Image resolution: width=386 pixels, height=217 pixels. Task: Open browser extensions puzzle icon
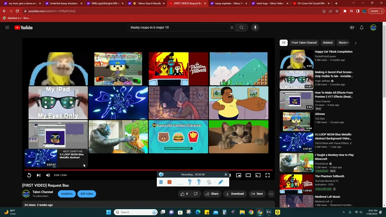pos(345,11)
